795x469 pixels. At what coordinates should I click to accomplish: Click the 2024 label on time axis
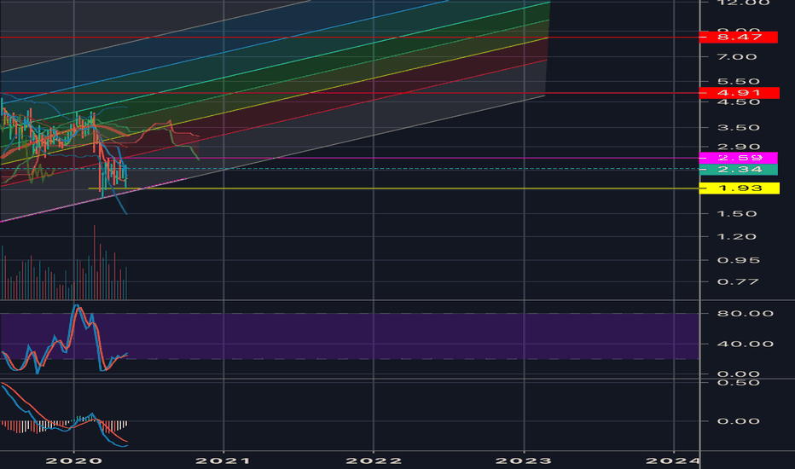click(x=673, y=460)
